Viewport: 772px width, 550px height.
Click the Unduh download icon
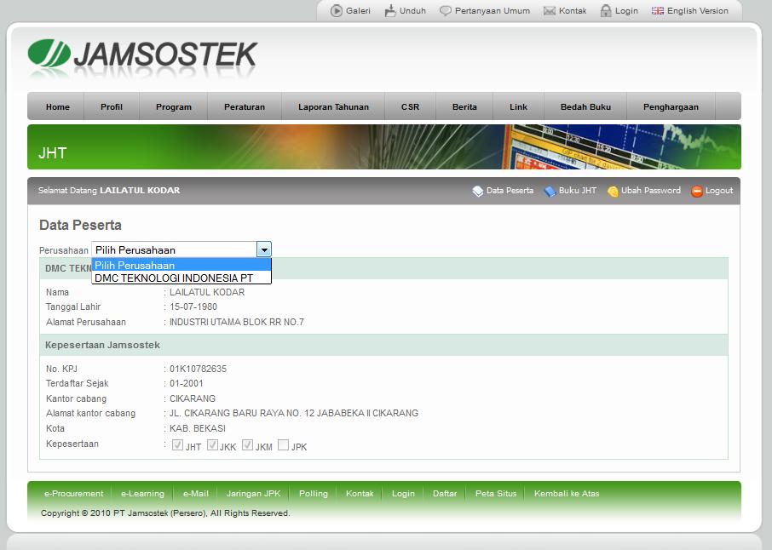click(390, 10)
